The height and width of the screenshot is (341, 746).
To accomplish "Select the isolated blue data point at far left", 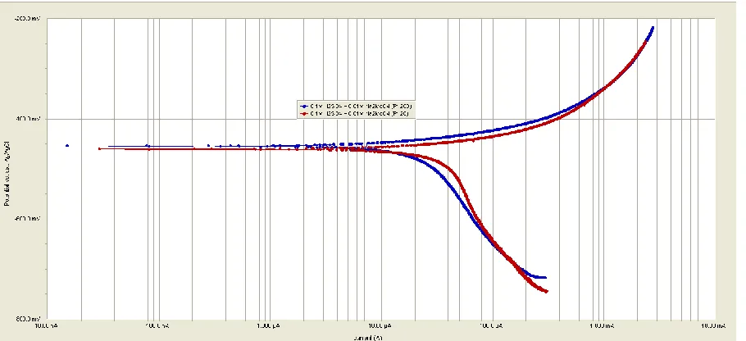I will [x=67, y=146].
